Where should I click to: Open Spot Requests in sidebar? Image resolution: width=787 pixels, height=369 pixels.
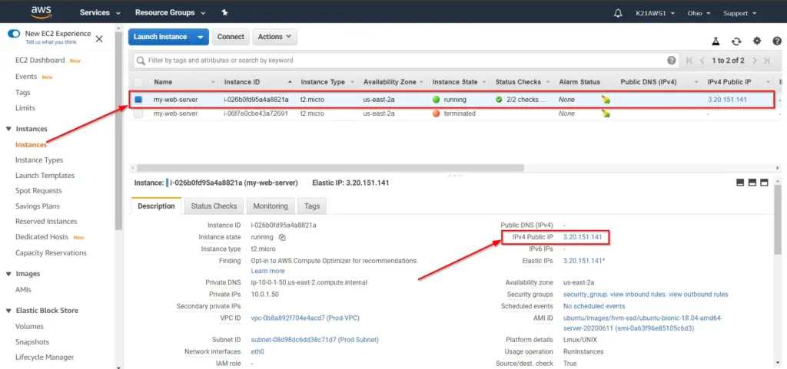[38, 191]
